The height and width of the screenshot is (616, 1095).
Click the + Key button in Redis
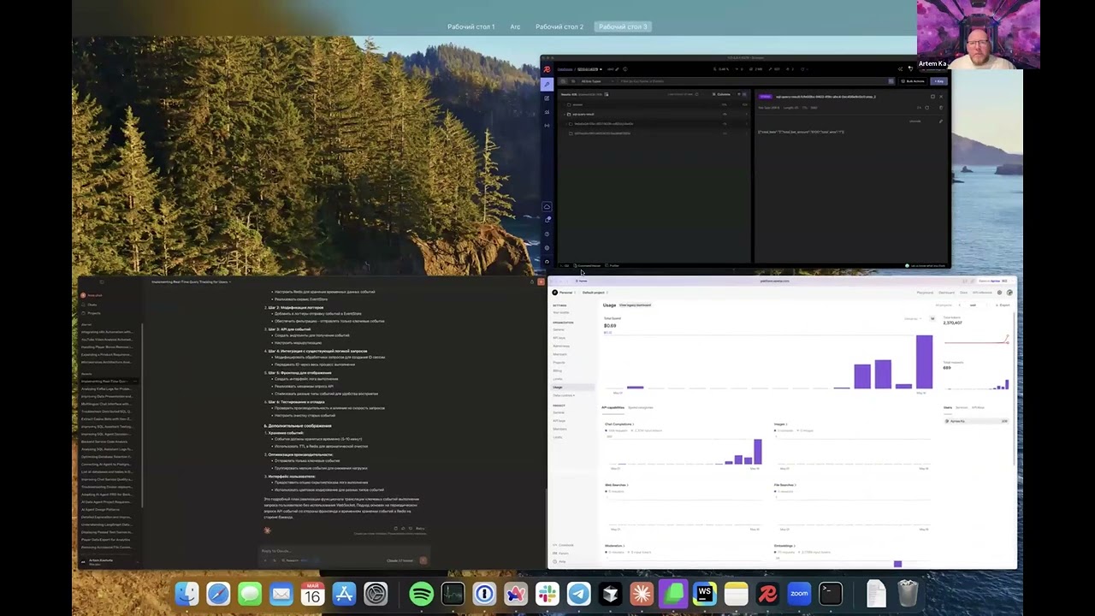click(938, 81)
